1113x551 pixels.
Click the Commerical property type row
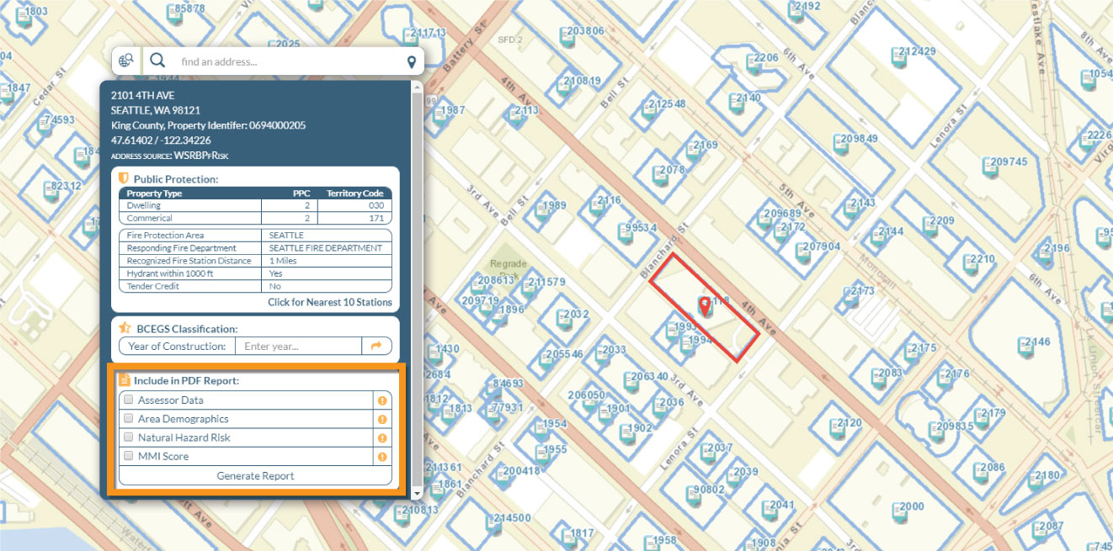(255, 218)
